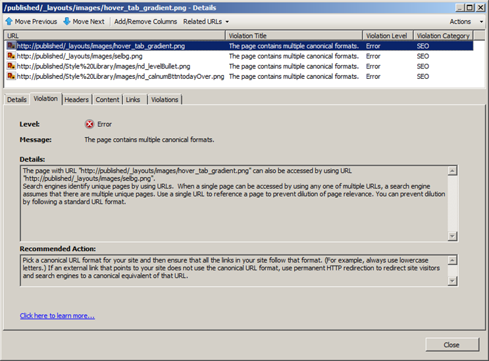Screen dimensions: 489x361
Task: Show the Violations tab
Action: point(165,100)
